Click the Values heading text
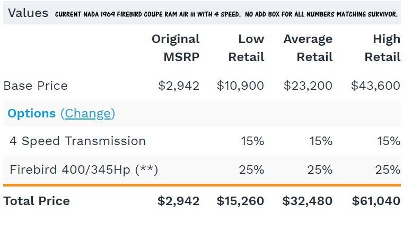The width and height of the screenshot is (412, 229). (x=28, y=13)
